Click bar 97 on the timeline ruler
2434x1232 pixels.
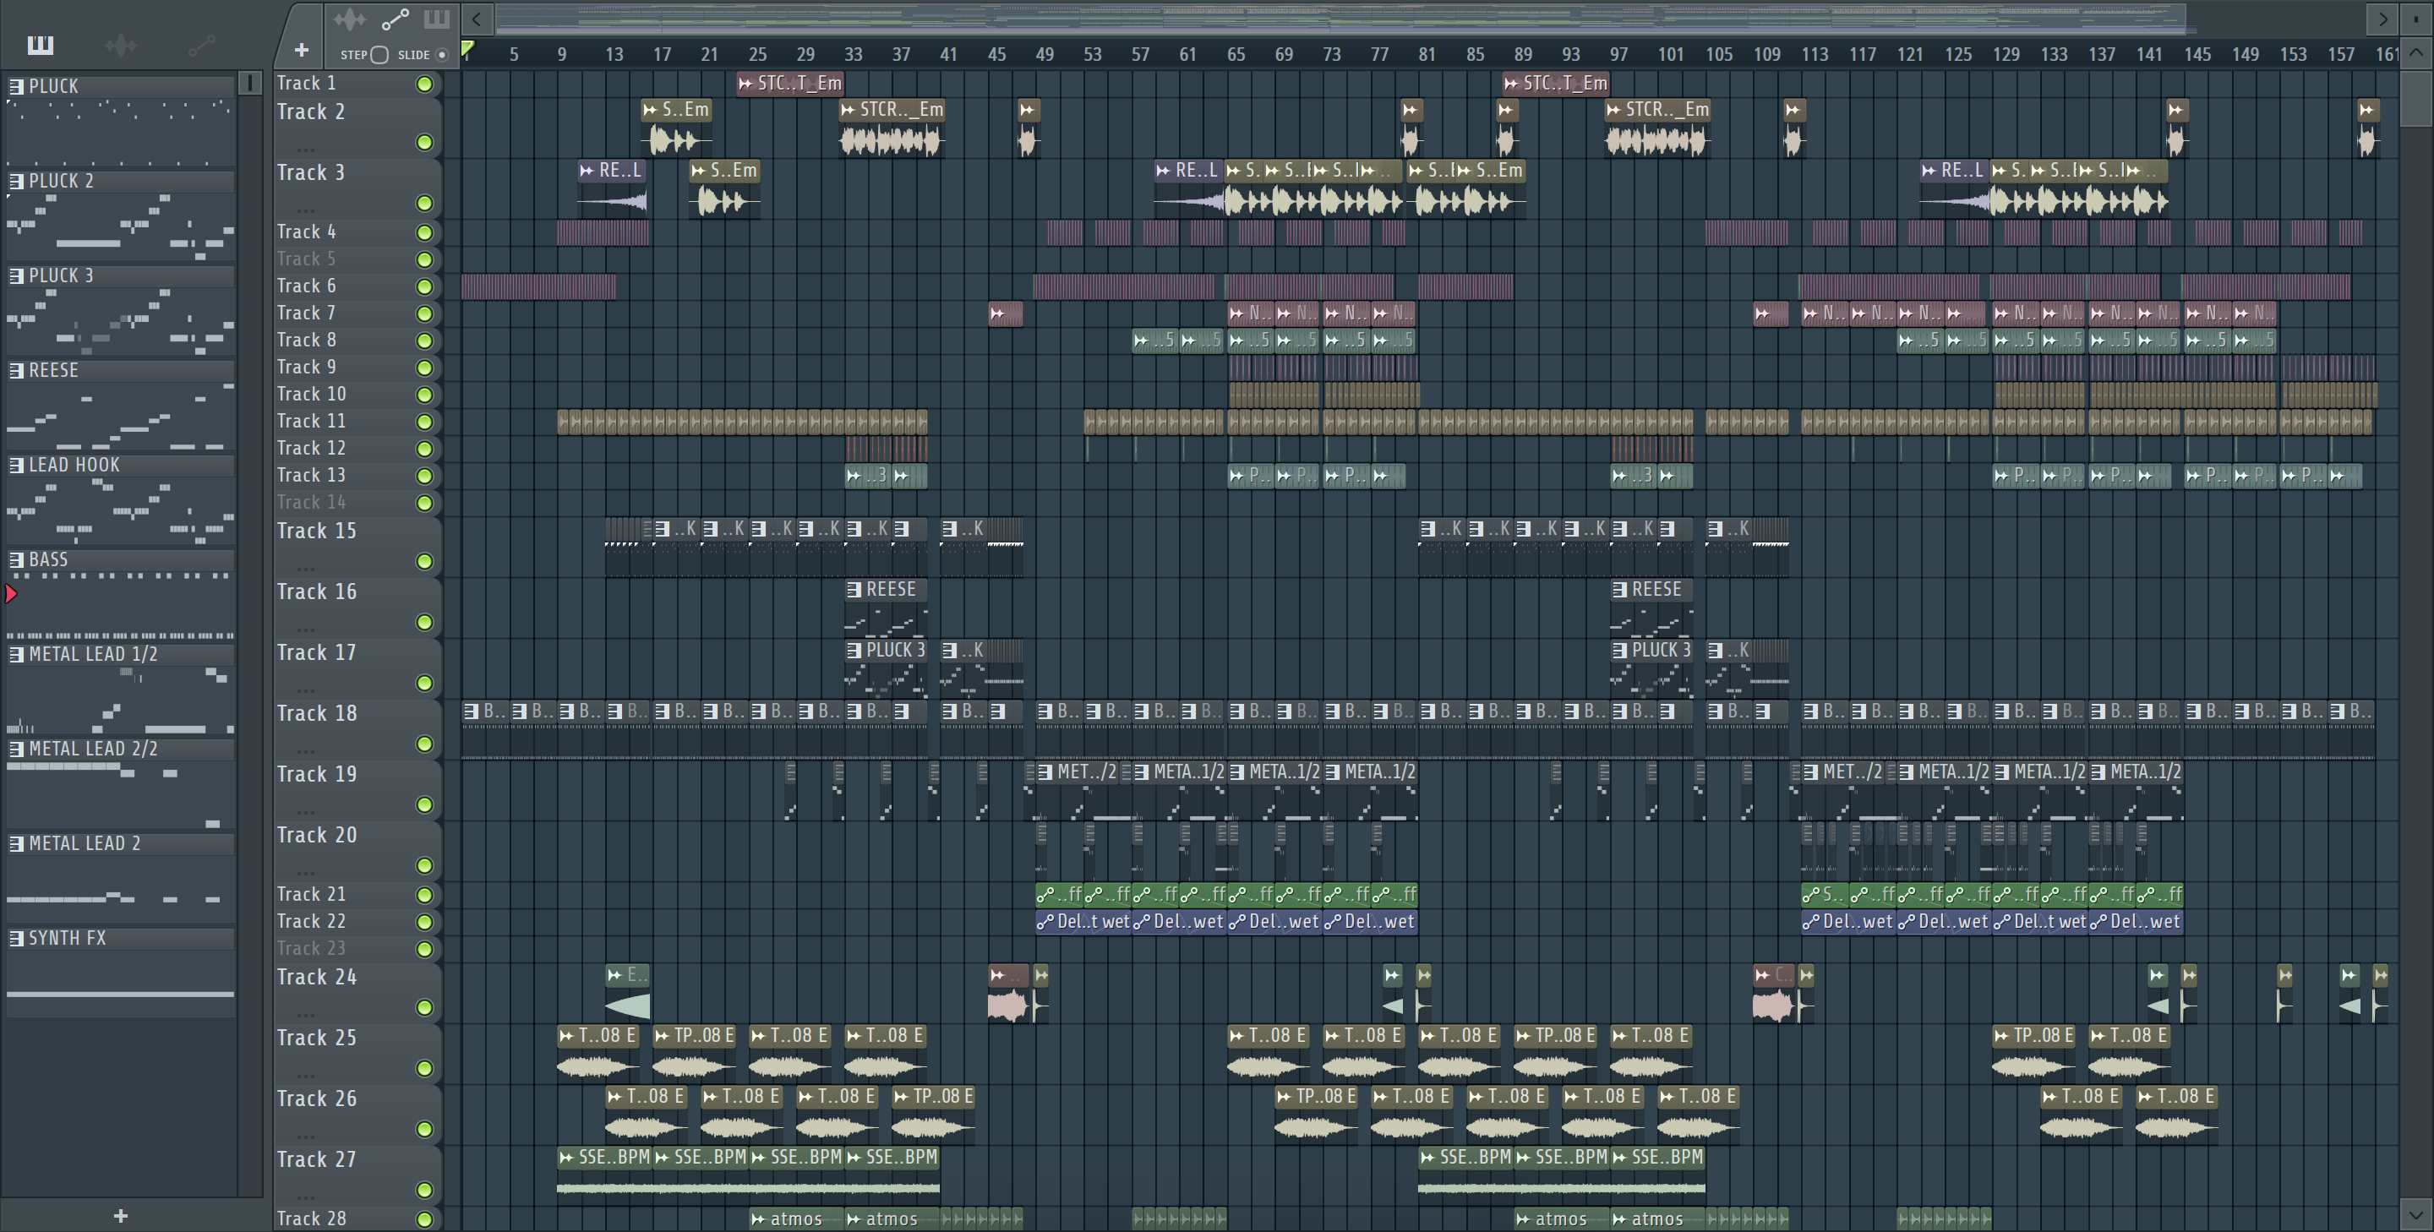click(1618, 55)
